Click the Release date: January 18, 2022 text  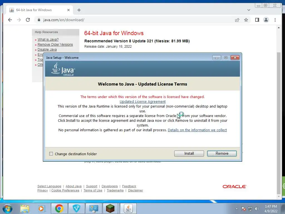[x=108, y=47]
